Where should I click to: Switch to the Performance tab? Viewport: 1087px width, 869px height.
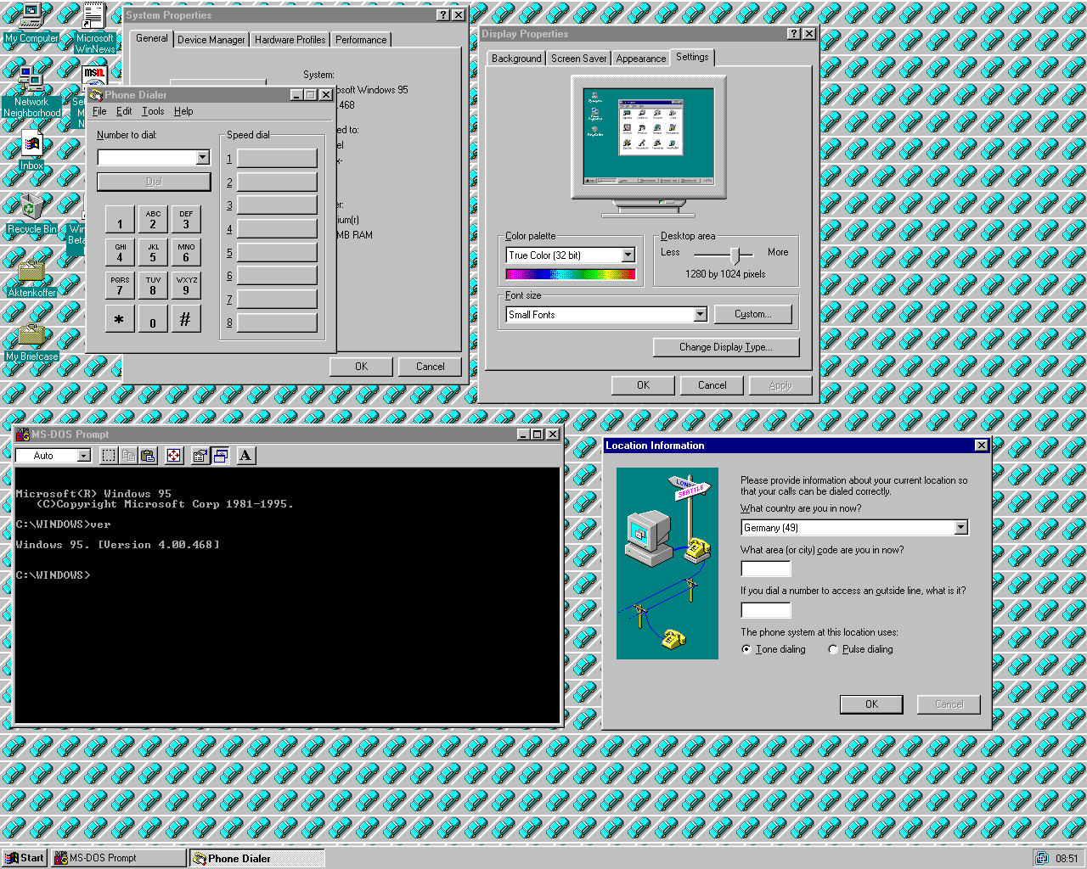click(361, 40)
